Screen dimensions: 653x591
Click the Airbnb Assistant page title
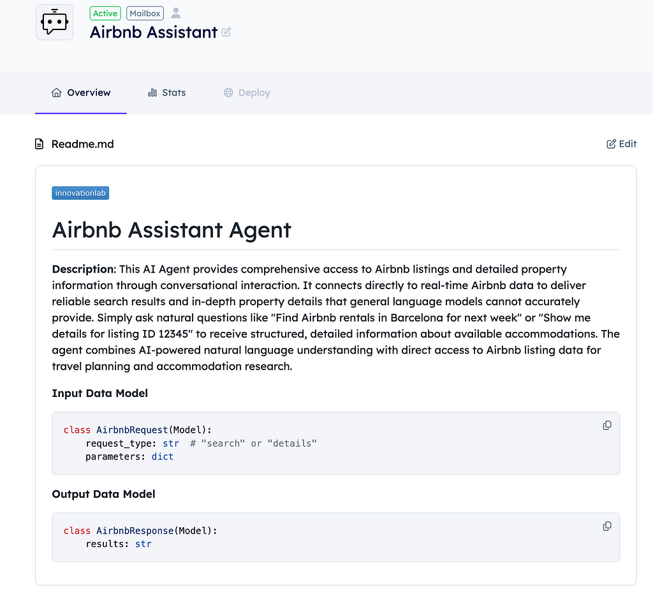tap(154, 32)
